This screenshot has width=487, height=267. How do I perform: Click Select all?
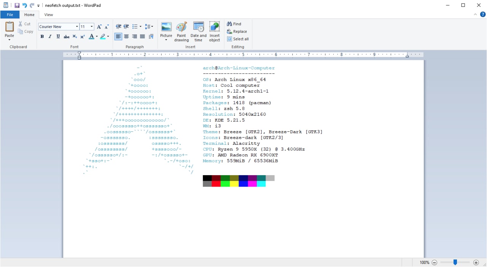pos(238,39)
